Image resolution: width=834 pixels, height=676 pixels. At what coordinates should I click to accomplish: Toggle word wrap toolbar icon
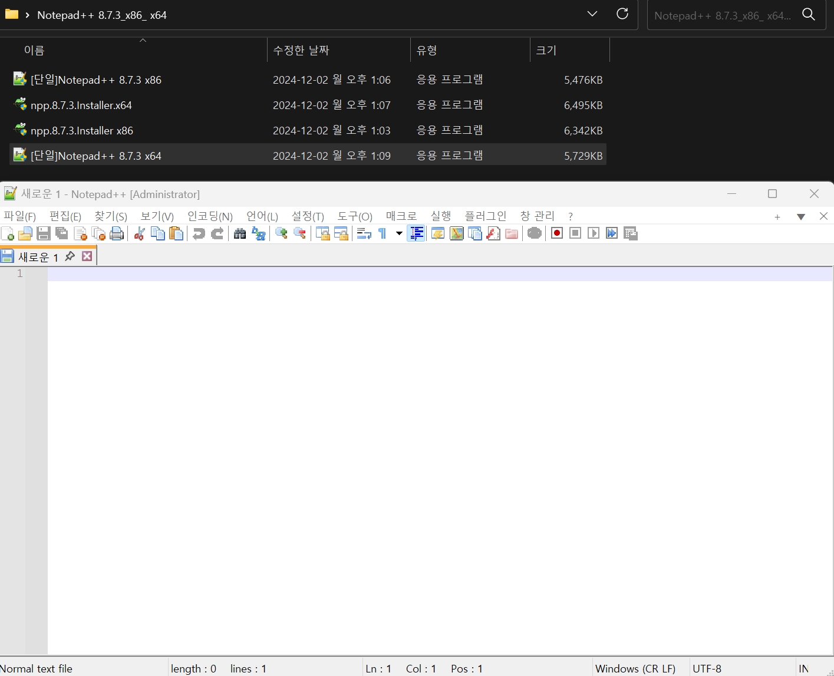364,233
